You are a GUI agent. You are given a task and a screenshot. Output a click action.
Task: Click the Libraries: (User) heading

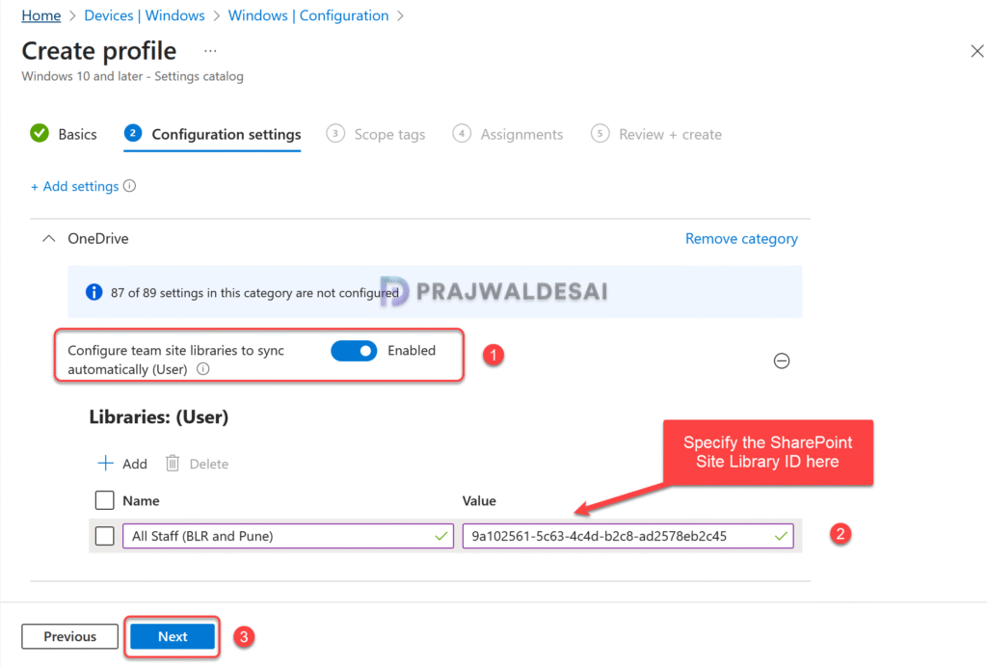click(159, 417)
